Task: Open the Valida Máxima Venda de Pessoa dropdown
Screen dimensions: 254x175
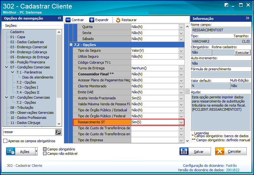Action: 181,104
